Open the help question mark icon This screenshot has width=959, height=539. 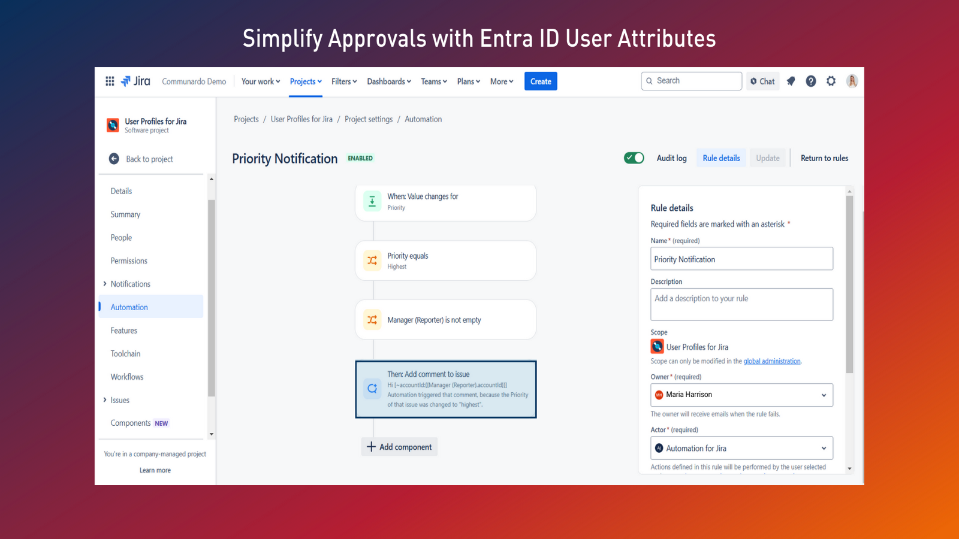tap(811, 81)
